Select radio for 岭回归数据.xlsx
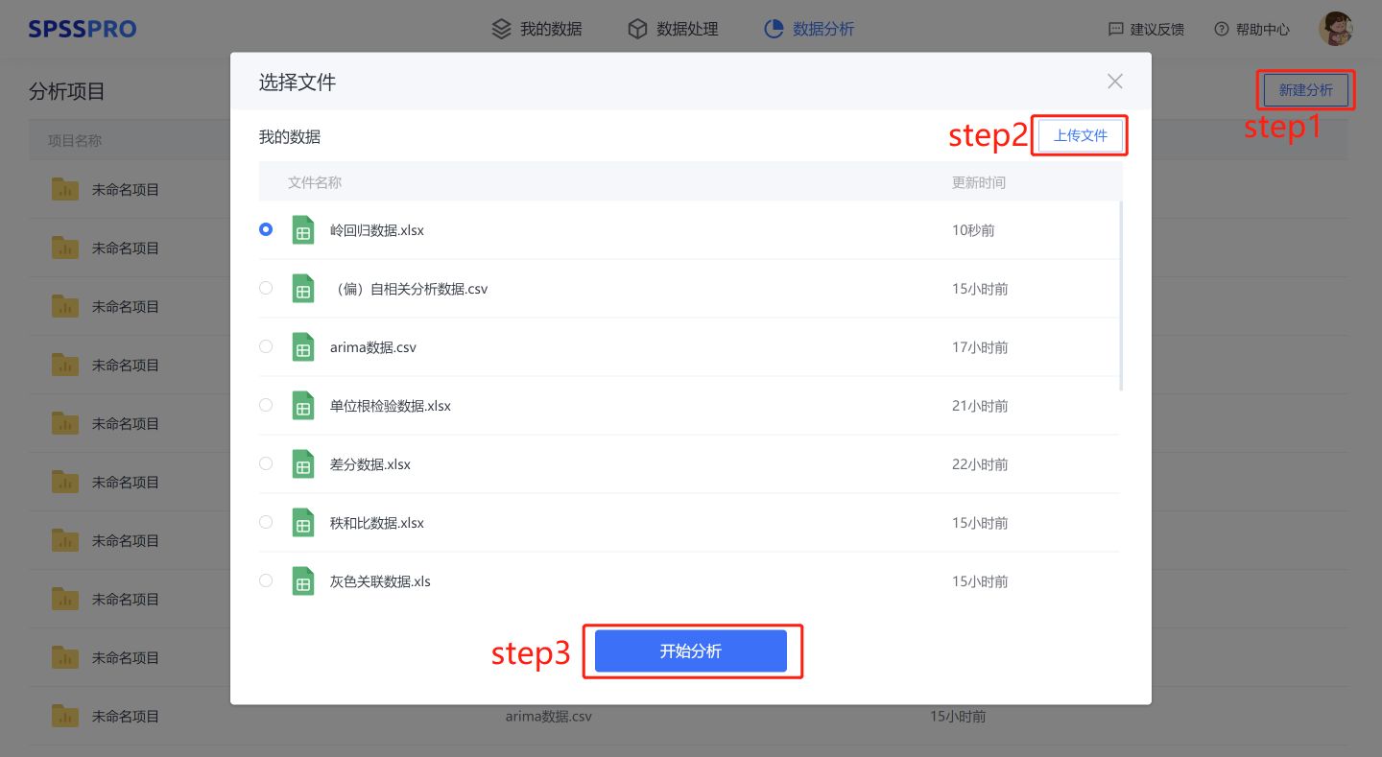The width and height of the screenshot is (1382, 757). (x=266, y=229)
